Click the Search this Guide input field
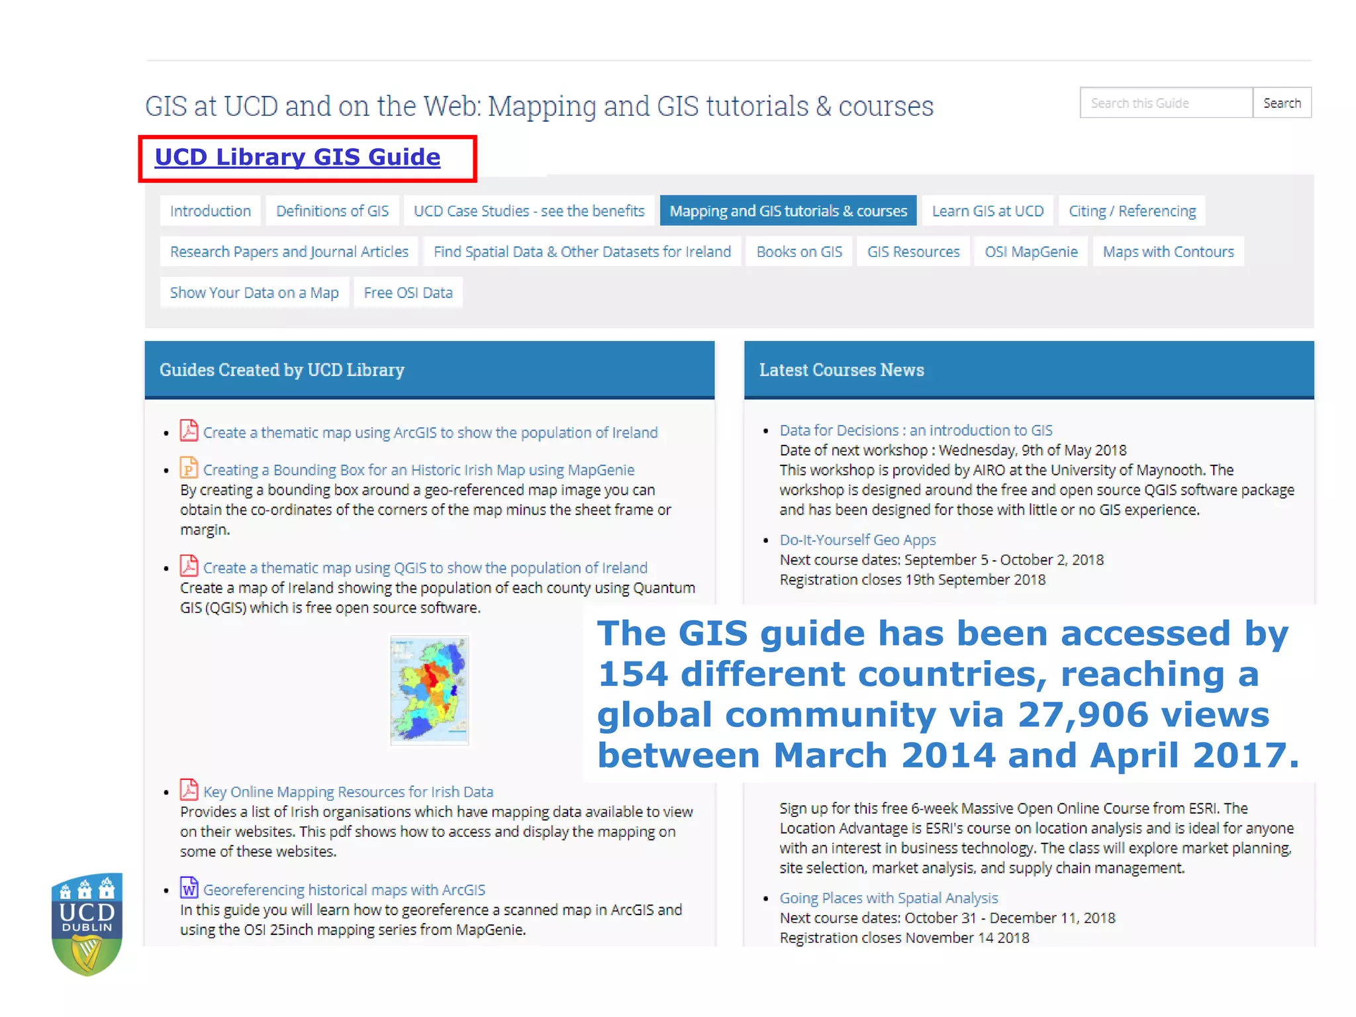Viewport: 1356px width, 1017px height. [x=1166, y=103]
